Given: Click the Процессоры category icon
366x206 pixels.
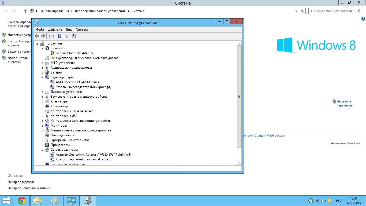Looking at the screenshot, I should 47,145.
